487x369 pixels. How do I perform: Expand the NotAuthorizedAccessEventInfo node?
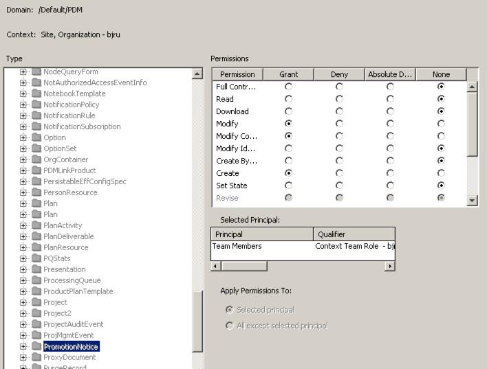click(x=23, y=82)
